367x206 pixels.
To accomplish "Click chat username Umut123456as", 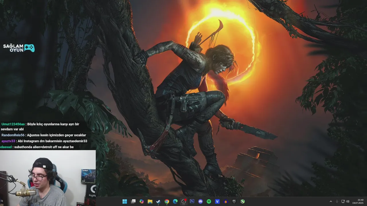I will [13, 124].
